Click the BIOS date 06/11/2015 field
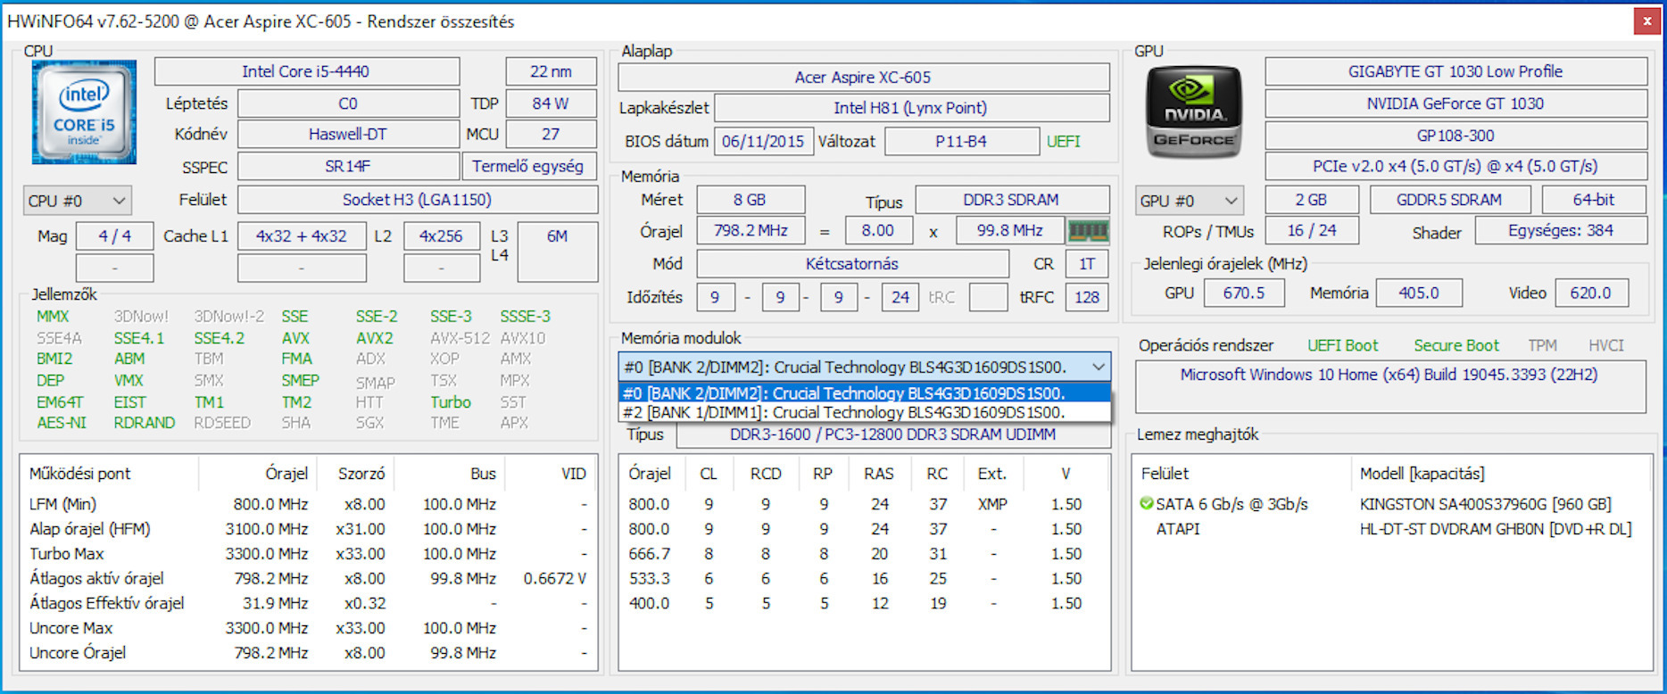The width and height of the screenshot is (1667, 694). [x=763, y=141]
